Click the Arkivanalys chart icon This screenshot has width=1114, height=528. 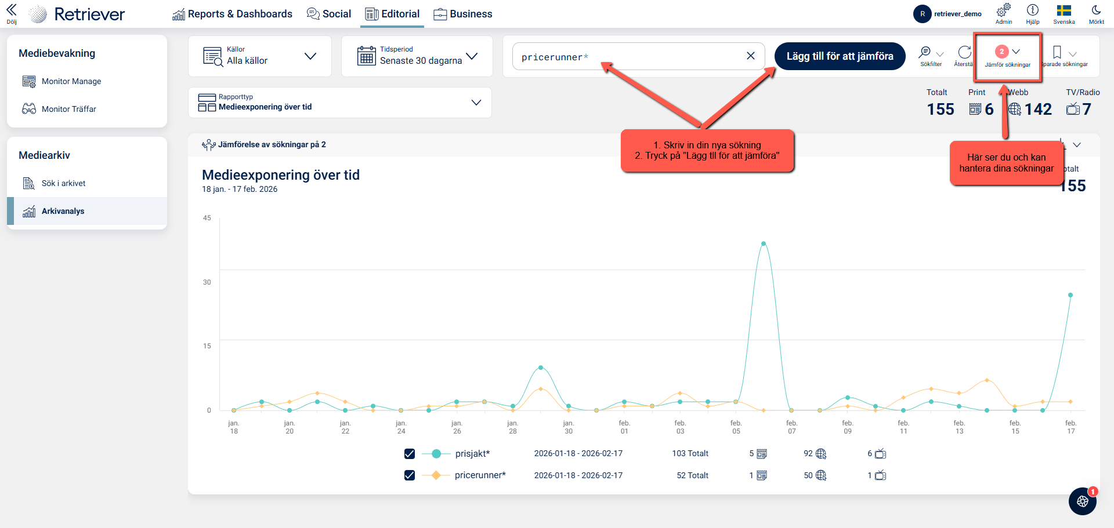point(29,211)
